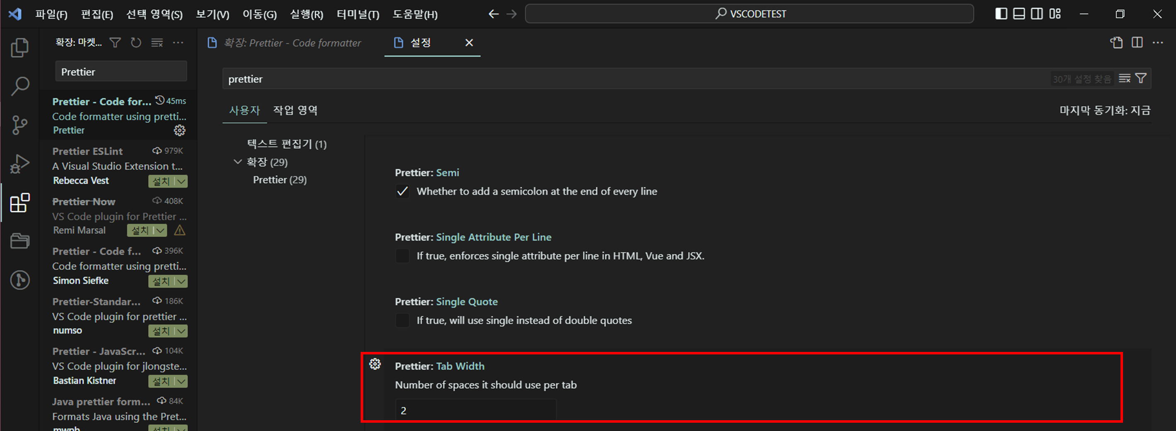
Task: Open the 편집(E) menu
Action: pos(97,14)
